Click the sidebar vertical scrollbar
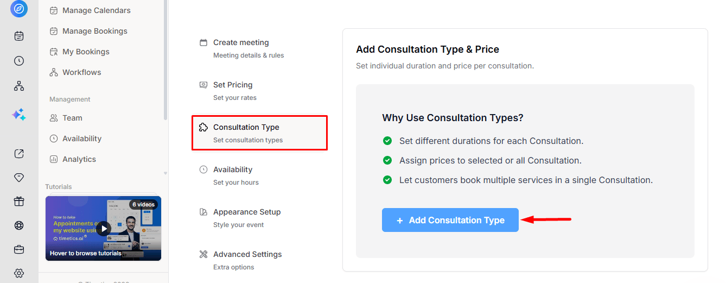The image size is (726, 283). point(165,60)
